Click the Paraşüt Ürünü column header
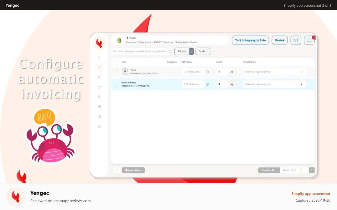337x210 pixels. click(249, 62)
